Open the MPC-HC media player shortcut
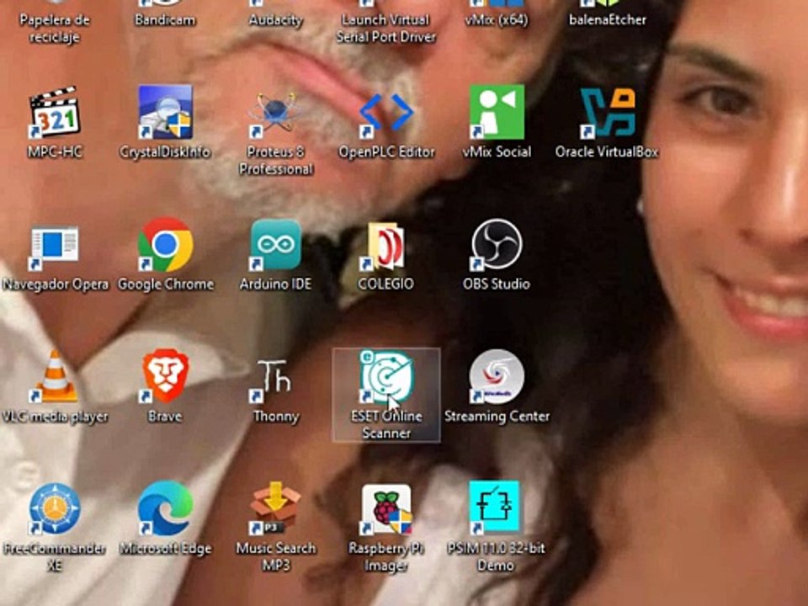 click(x=55, y=112)
